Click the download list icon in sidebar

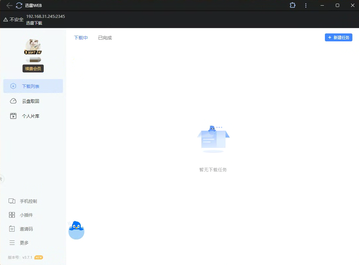click(x=13, y=86)
